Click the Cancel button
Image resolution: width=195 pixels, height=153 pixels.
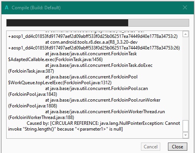(x=151, y=146)
